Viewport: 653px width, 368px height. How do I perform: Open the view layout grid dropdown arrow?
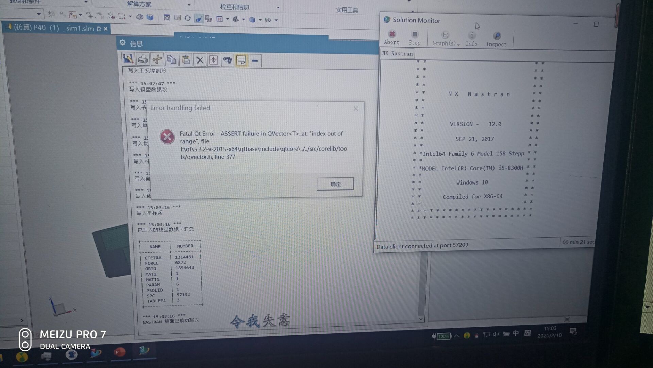[227, 19]
